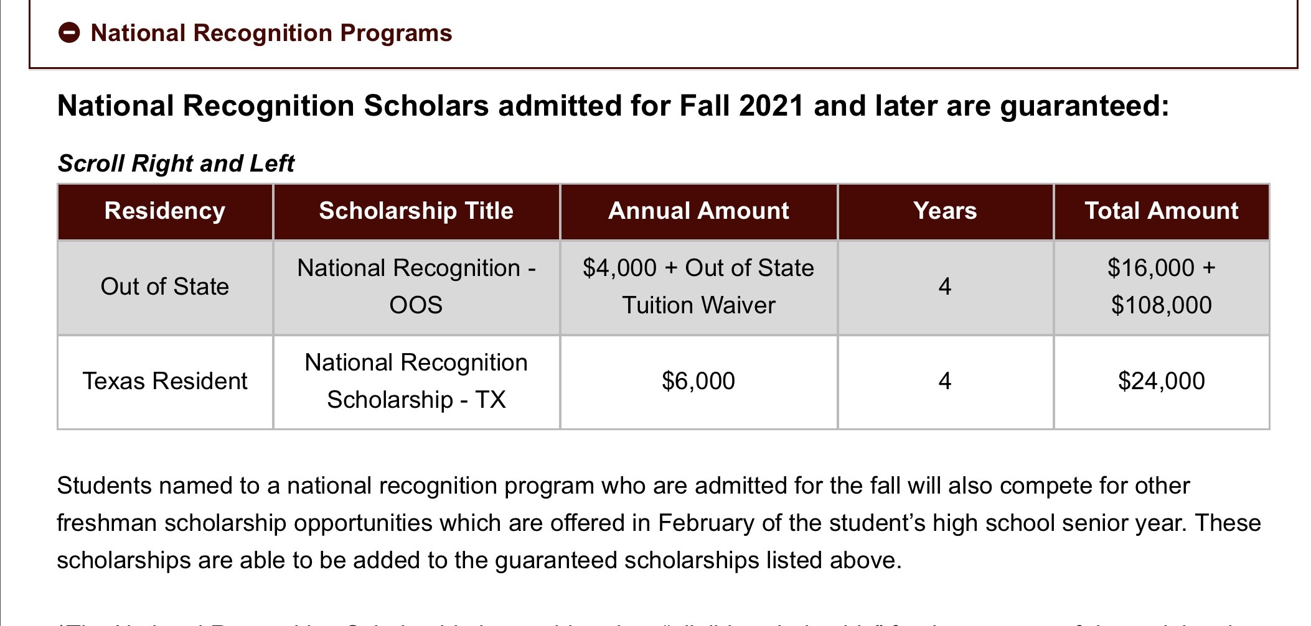Click the Fall 2021 guaranteed scholars heading
1311x626 pixels.
click(x=613, y=106)
